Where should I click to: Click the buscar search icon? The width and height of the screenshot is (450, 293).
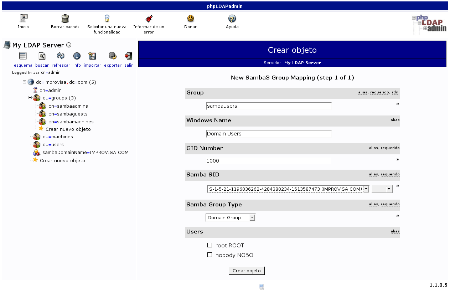tap(42, 56)
